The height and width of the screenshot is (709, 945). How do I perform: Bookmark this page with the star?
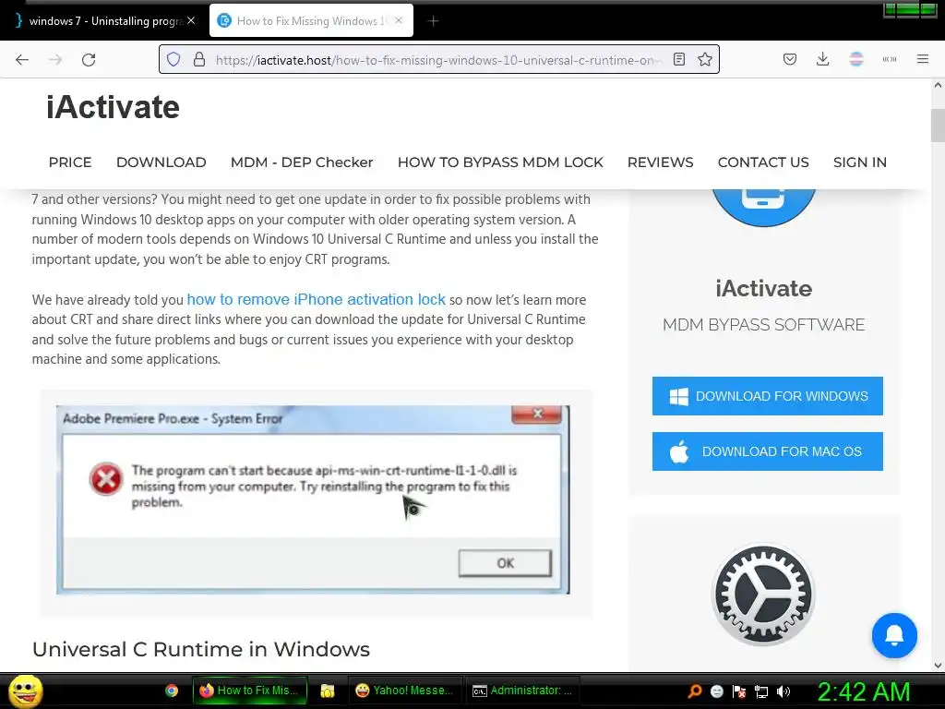(704, 59)
